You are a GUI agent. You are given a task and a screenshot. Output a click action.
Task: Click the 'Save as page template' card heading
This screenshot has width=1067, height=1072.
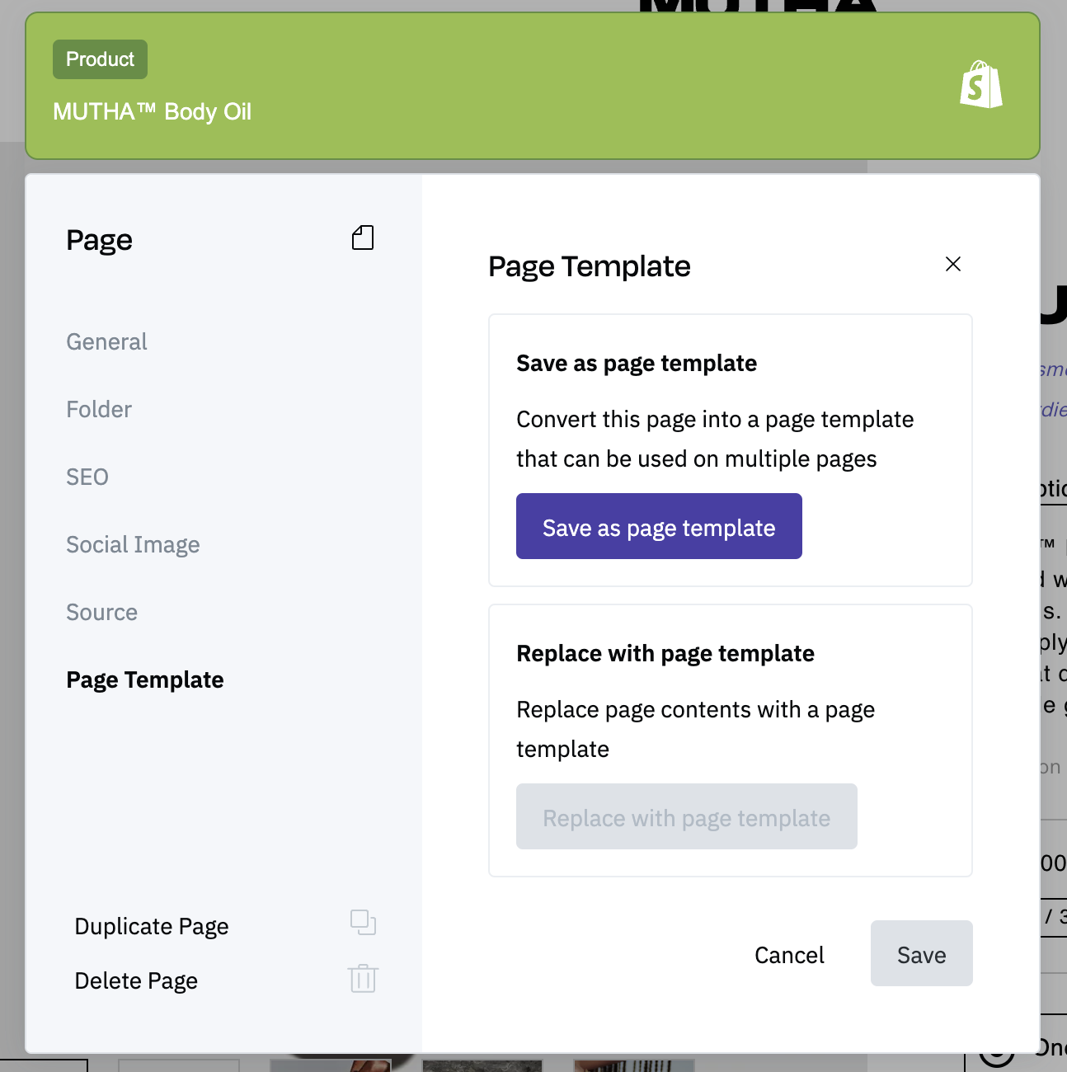[x=637, y=363]
